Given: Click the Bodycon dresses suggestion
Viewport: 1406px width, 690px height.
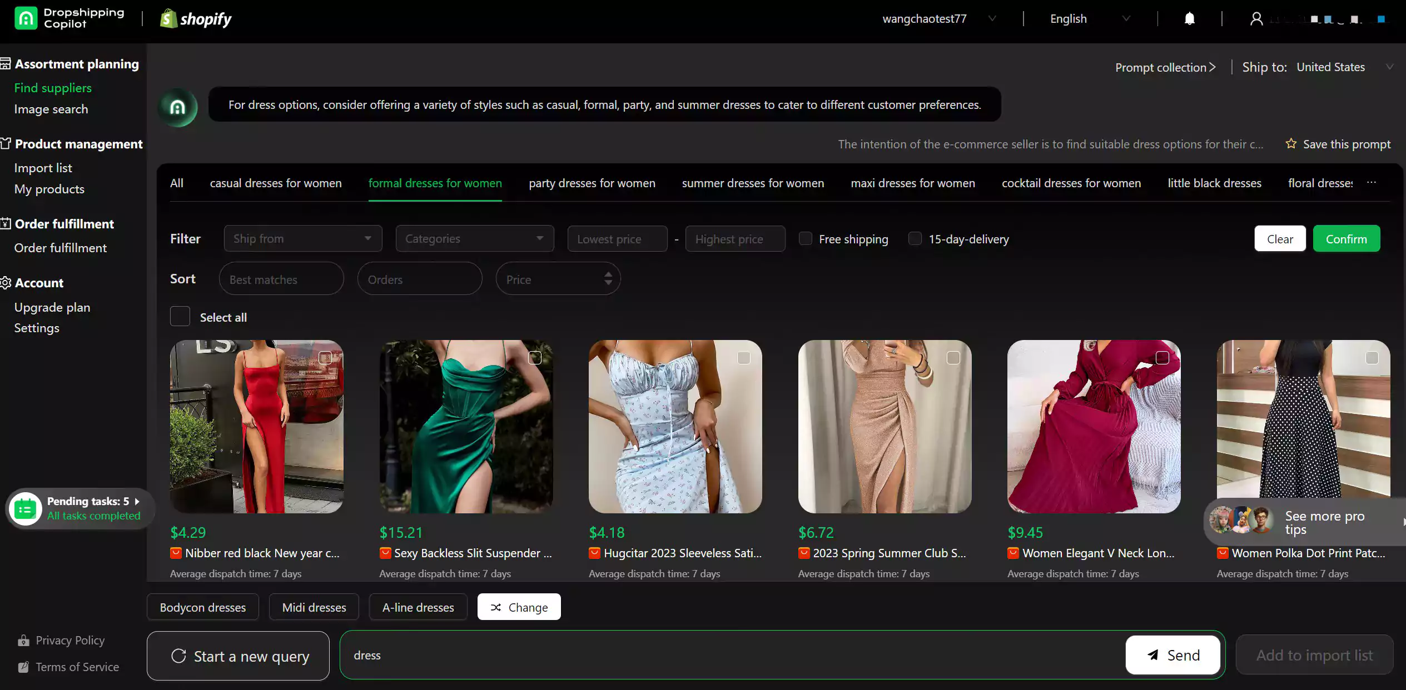Looking at the screenshot, I should point(203,607).
